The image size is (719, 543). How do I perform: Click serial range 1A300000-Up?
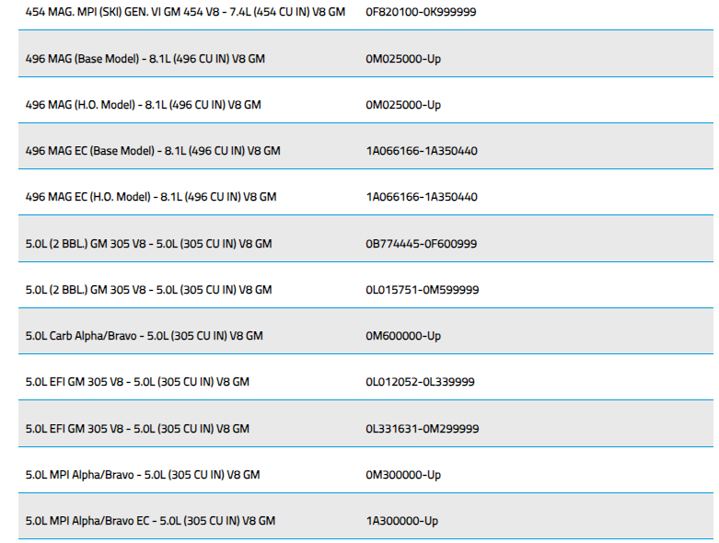(x=401, y=521)
